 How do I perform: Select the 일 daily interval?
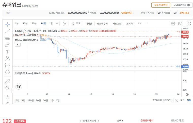coord(52,23)
